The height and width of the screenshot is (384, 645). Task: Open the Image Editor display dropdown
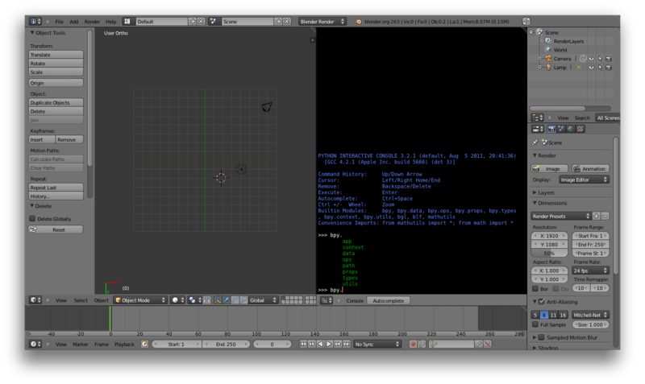[x=584, y=180]
